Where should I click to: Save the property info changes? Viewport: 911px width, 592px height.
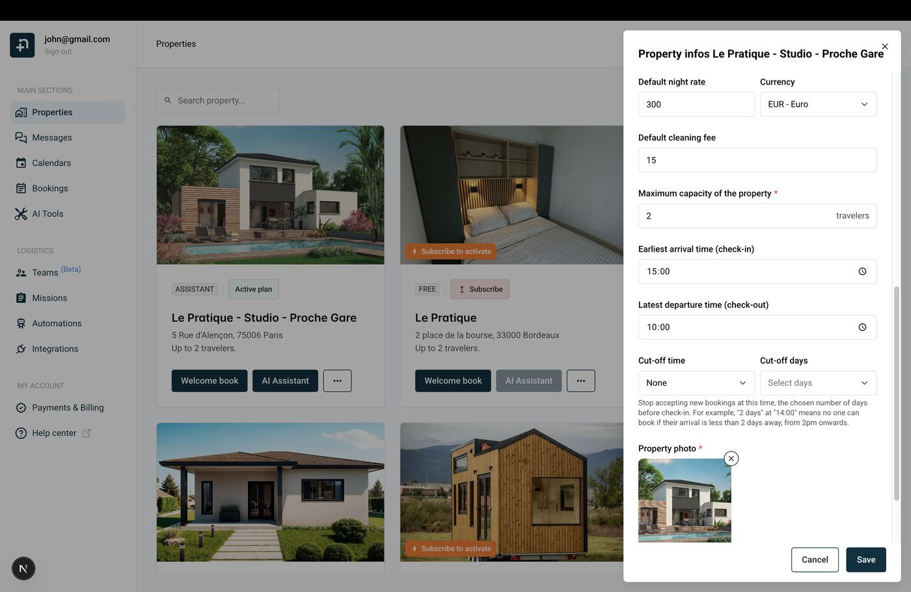point(865,559)
